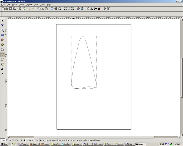Open the Layer menu
This screenshot has width=183, height=146.
(21, 5)
